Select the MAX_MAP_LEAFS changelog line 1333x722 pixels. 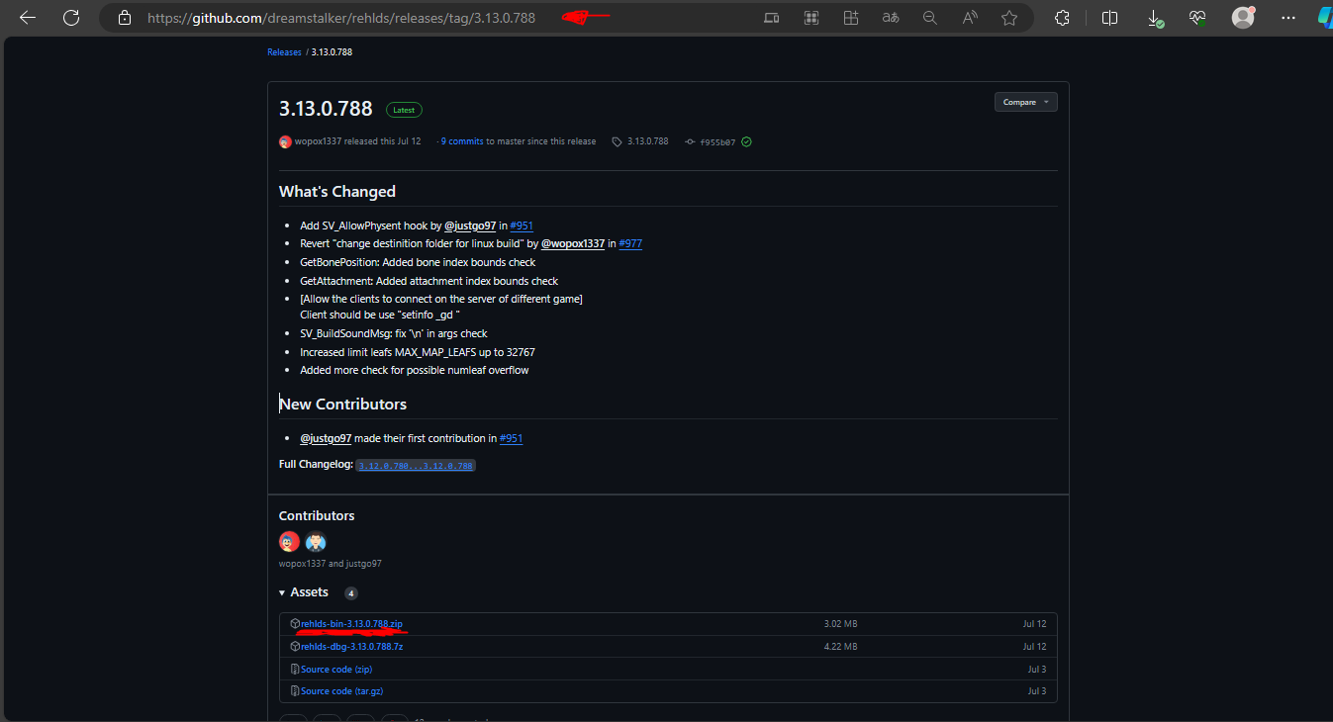[x=418, y=352]
